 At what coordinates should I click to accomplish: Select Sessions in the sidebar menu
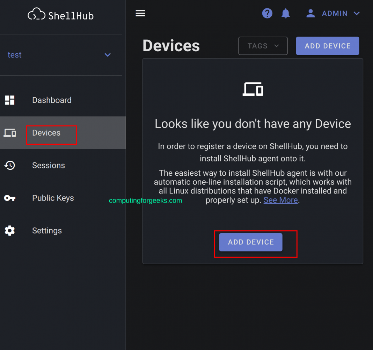point(49,165)
